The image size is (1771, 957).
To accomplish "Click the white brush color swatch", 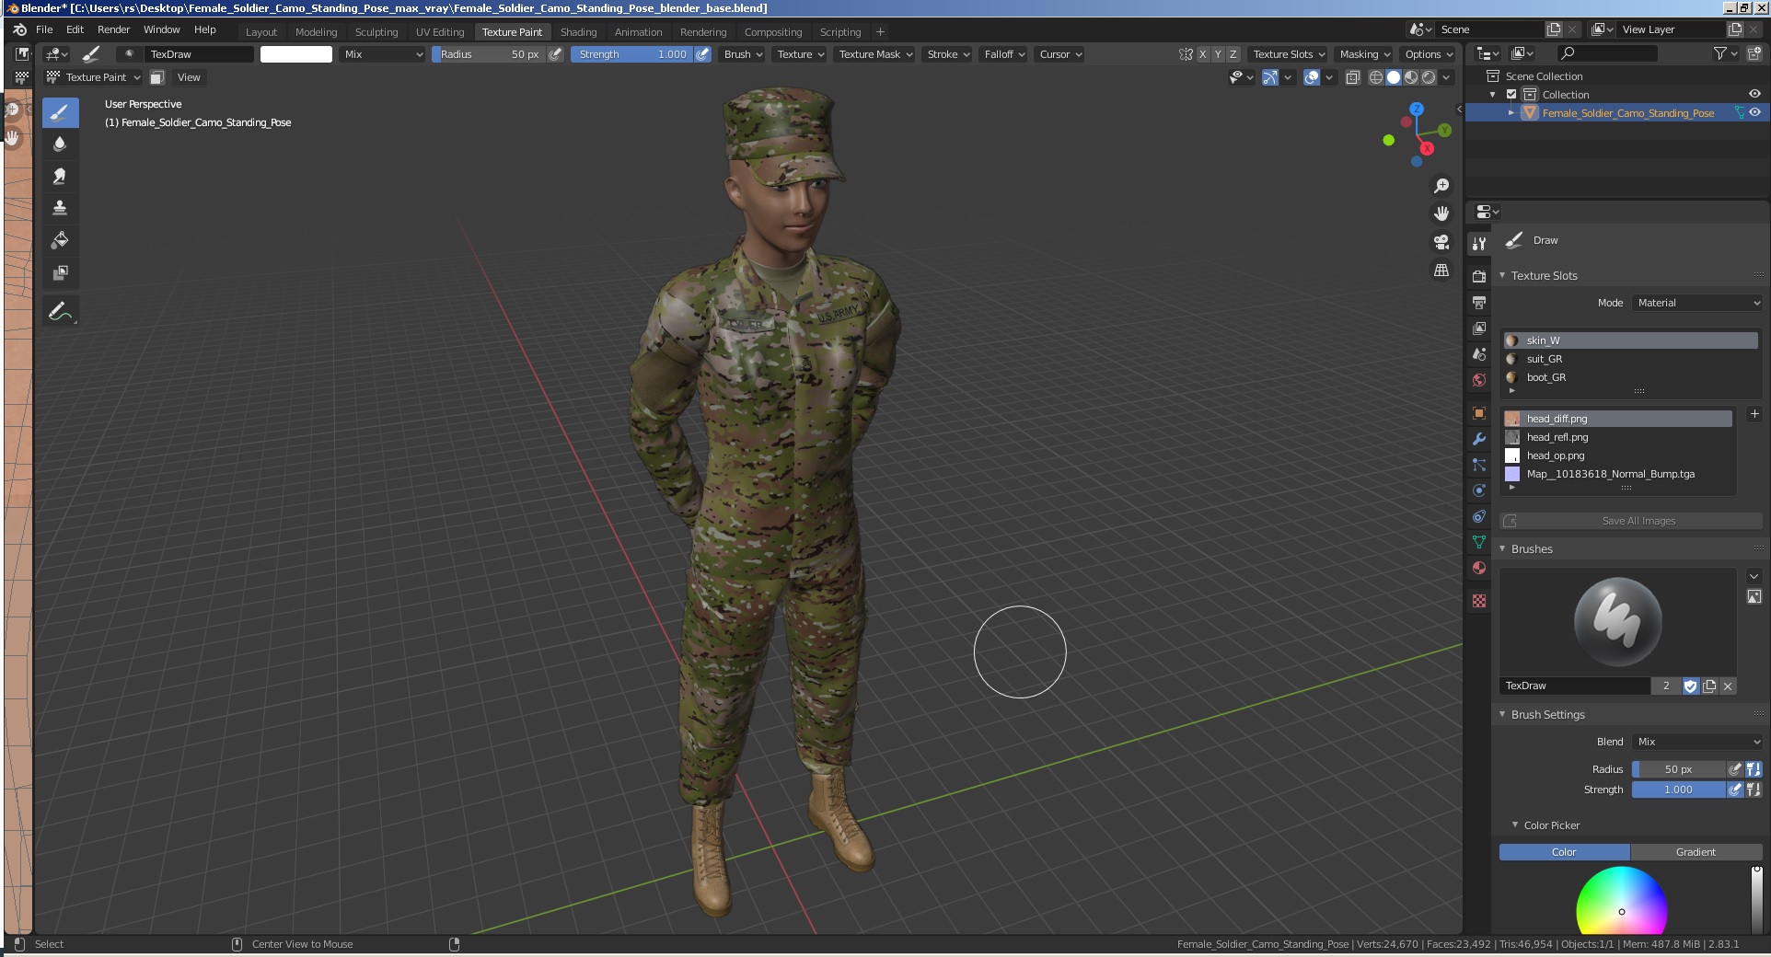I will [x=296, y=54].
